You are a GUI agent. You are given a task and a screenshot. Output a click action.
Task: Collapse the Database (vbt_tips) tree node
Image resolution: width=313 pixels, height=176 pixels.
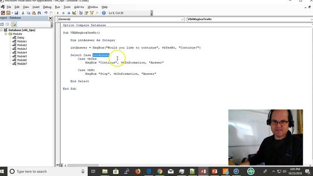(1, 30)
